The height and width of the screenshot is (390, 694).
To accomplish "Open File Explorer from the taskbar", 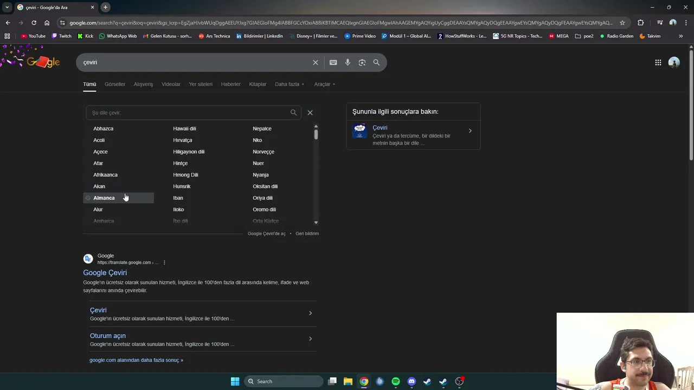I will pyautogui.click(x=348, y=381).
